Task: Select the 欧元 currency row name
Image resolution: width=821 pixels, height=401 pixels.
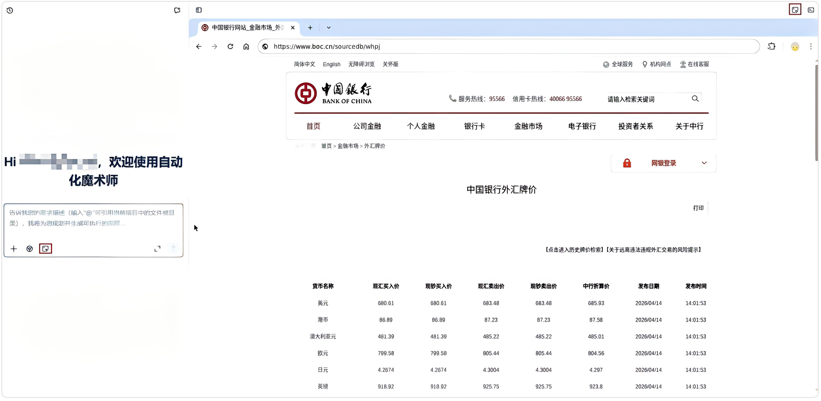Action: point(323,353)
